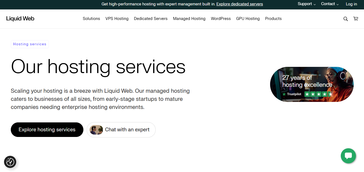Open the search magnifier icon
364x172 pixels.
tap(345, 19)
